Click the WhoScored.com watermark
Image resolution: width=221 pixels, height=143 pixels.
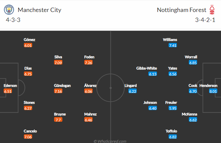click(110, 141)
